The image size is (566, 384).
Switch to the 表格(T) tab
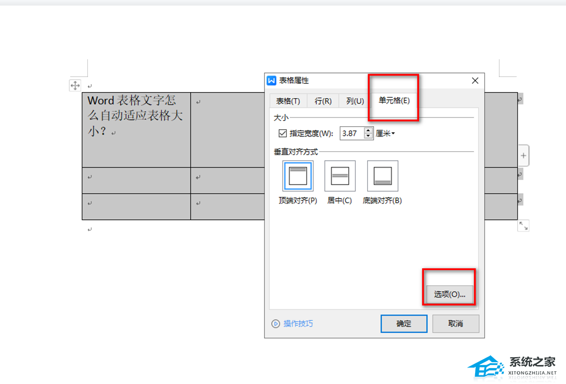pyautogui.click(x=288, y=101)
